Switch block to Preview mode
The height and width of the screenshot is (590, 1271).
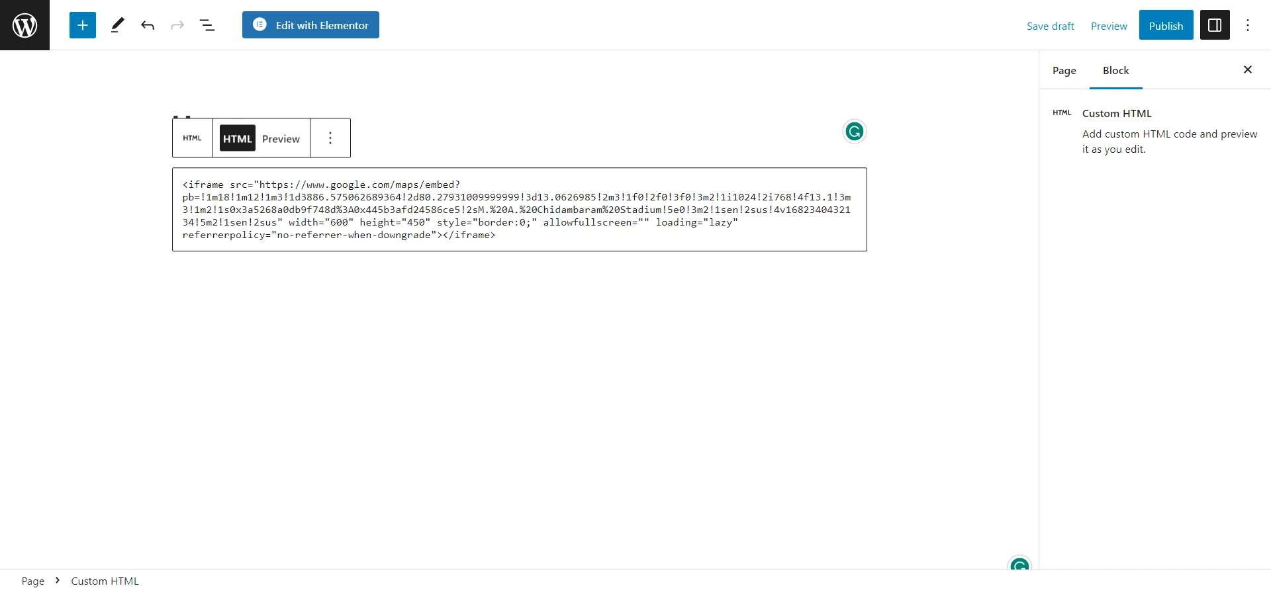281,139
